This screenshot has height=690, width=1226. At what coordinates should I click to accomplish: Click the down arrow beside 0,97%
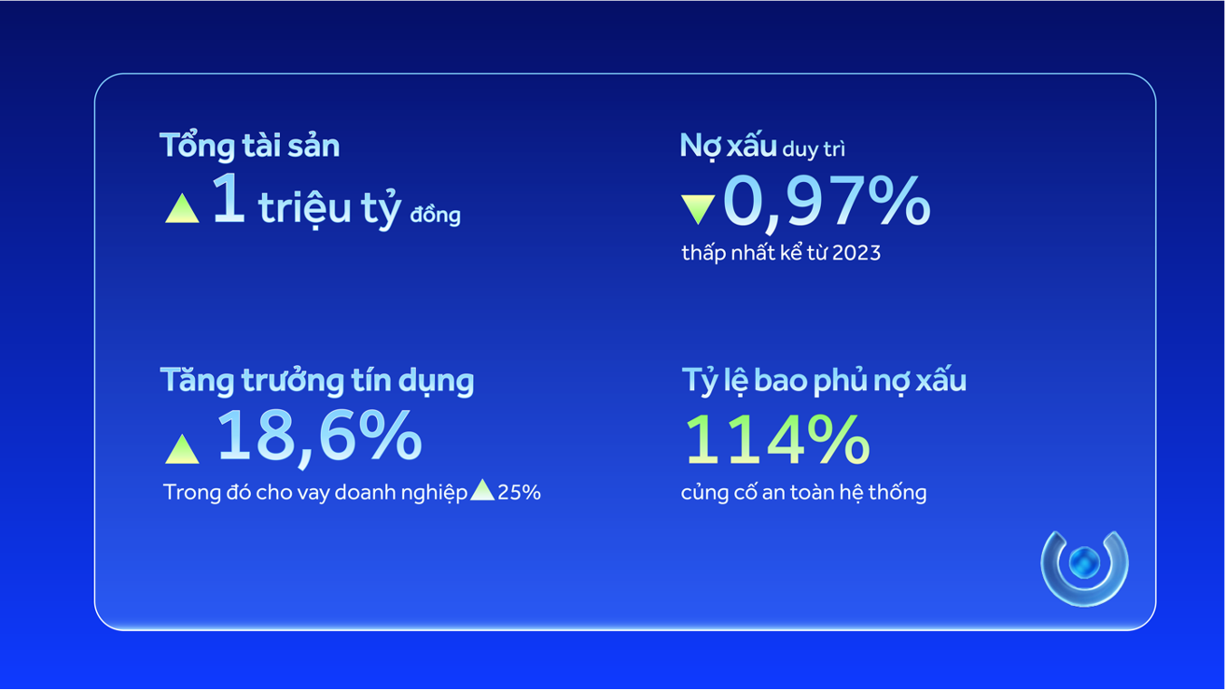[x=698, y=209]
